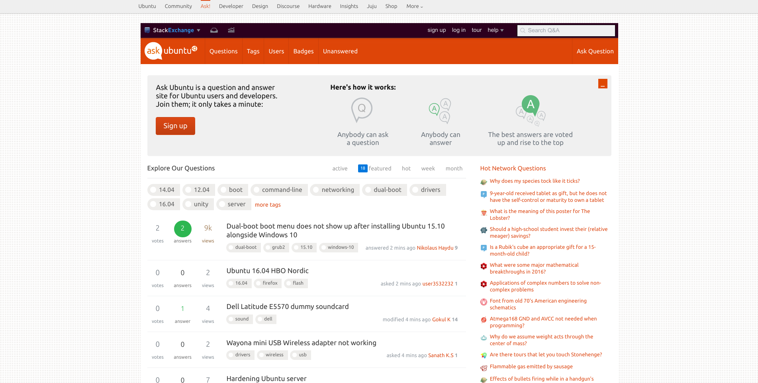The width and height of the screenshot is (758, 383).
Task: Select the unity tag
Action: tap(198, 204)
